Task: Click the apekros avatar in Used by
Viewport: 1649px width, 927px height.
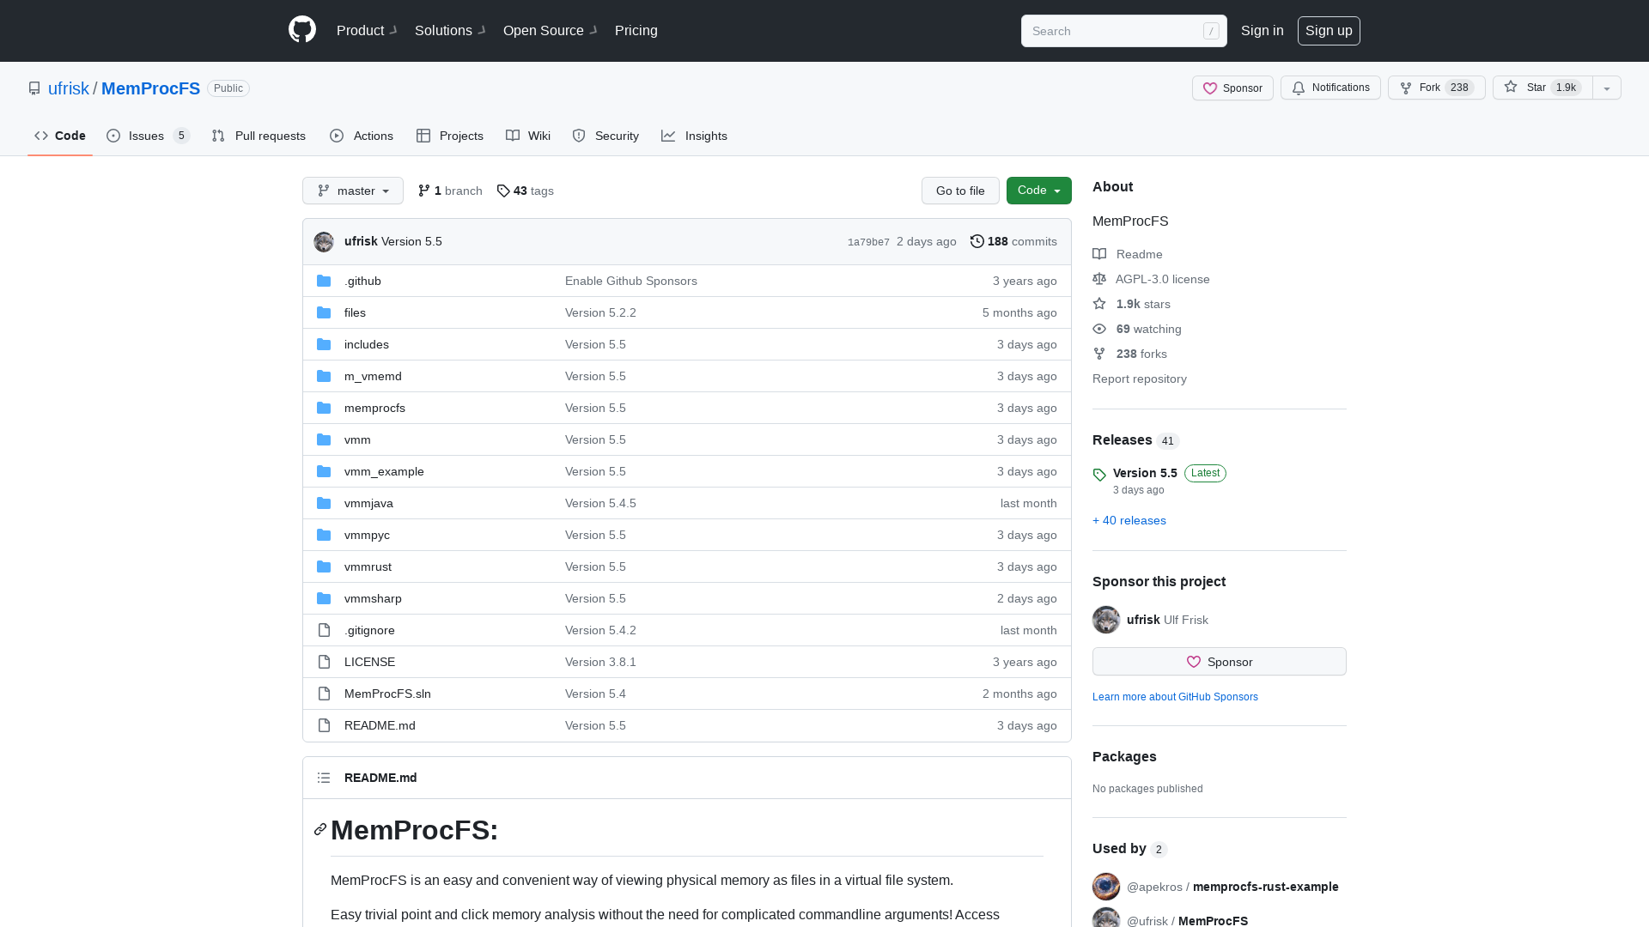Action: pos(1106,887)
